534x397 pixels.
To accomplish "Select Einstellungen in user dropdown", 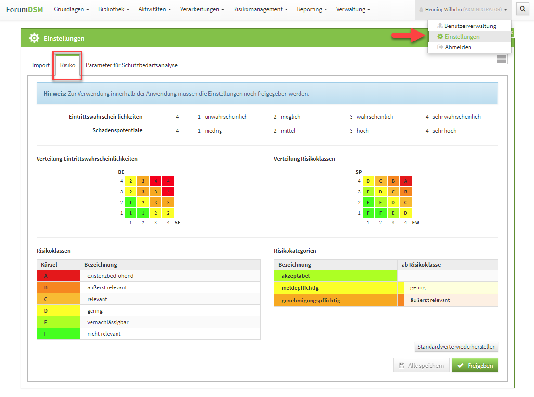I will coord(461,37).
